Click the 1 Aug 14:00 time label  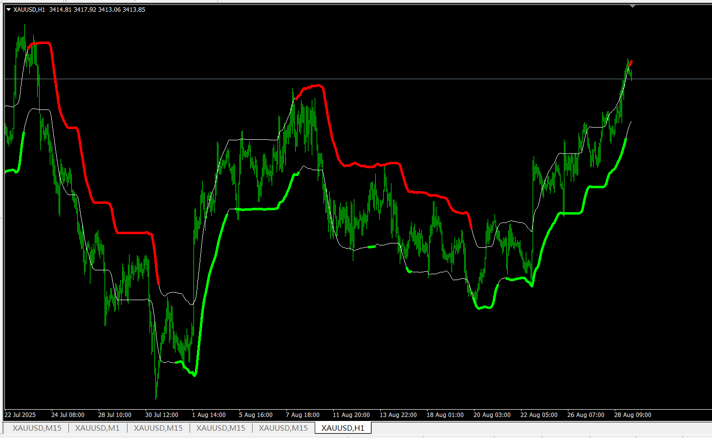coord(209,415)
